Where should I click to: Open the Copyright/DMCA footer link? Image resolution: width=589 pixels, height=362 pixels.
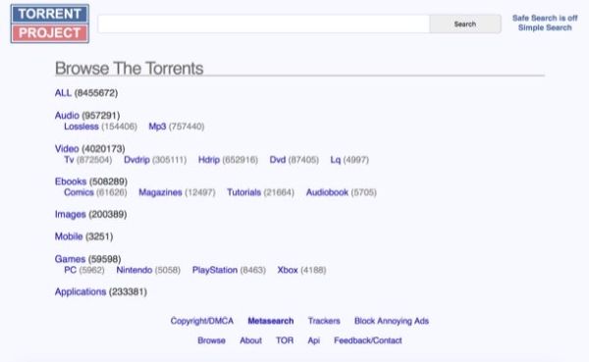click(202, 321)
